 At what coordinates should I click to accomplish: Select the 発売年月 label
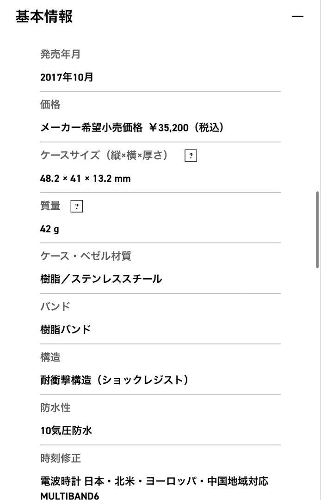[60, 54]
